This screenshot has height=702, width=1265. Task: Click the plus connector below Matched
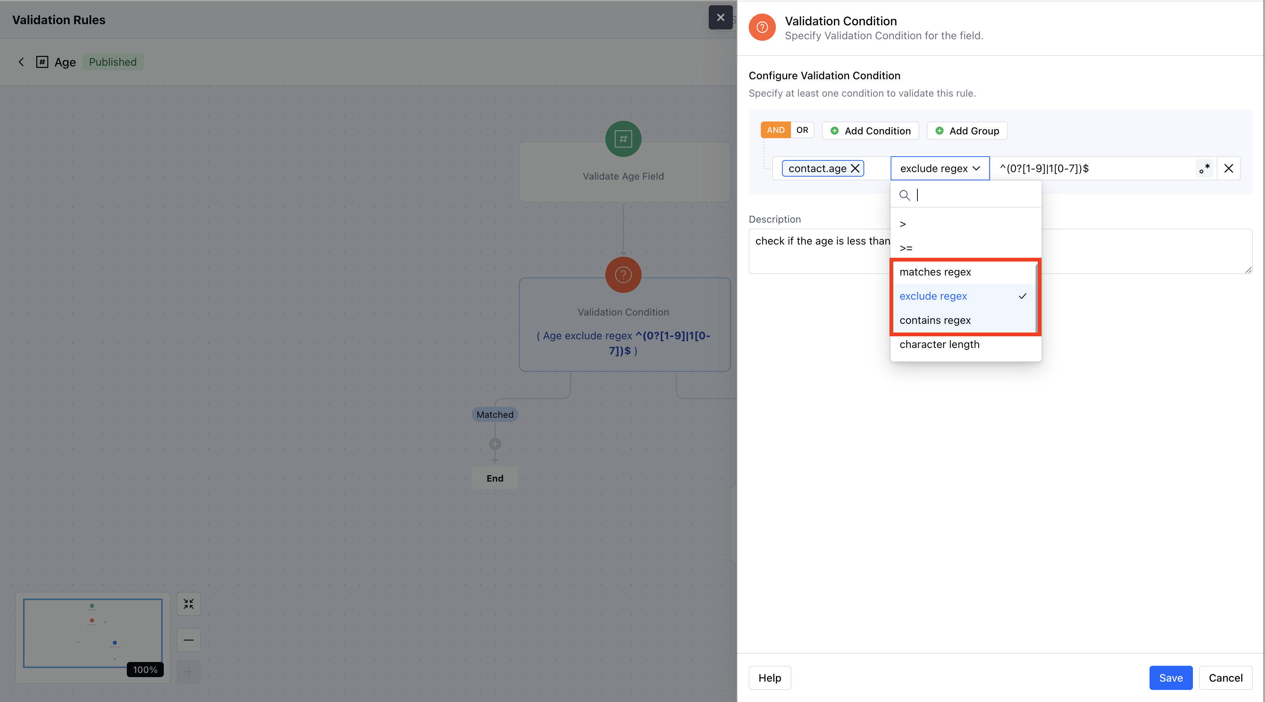pyautogui.click(x=495, y=444)
